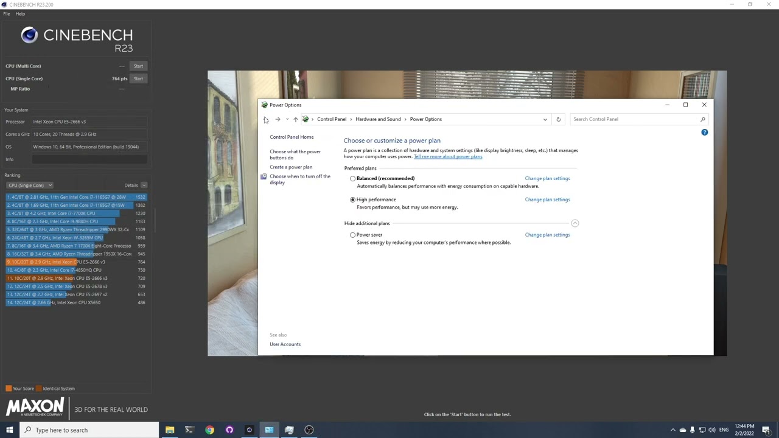Select the Core i9-9880H ranking row
The image size is (779, 438).
(x=76, y=221)
